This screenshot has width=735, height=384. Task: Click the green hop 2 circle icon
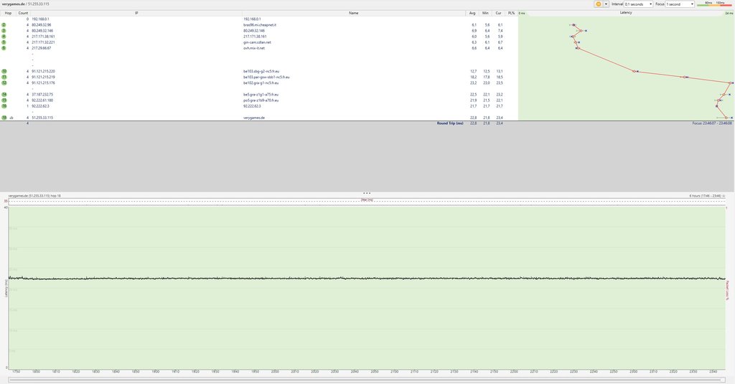click(4, 25)
